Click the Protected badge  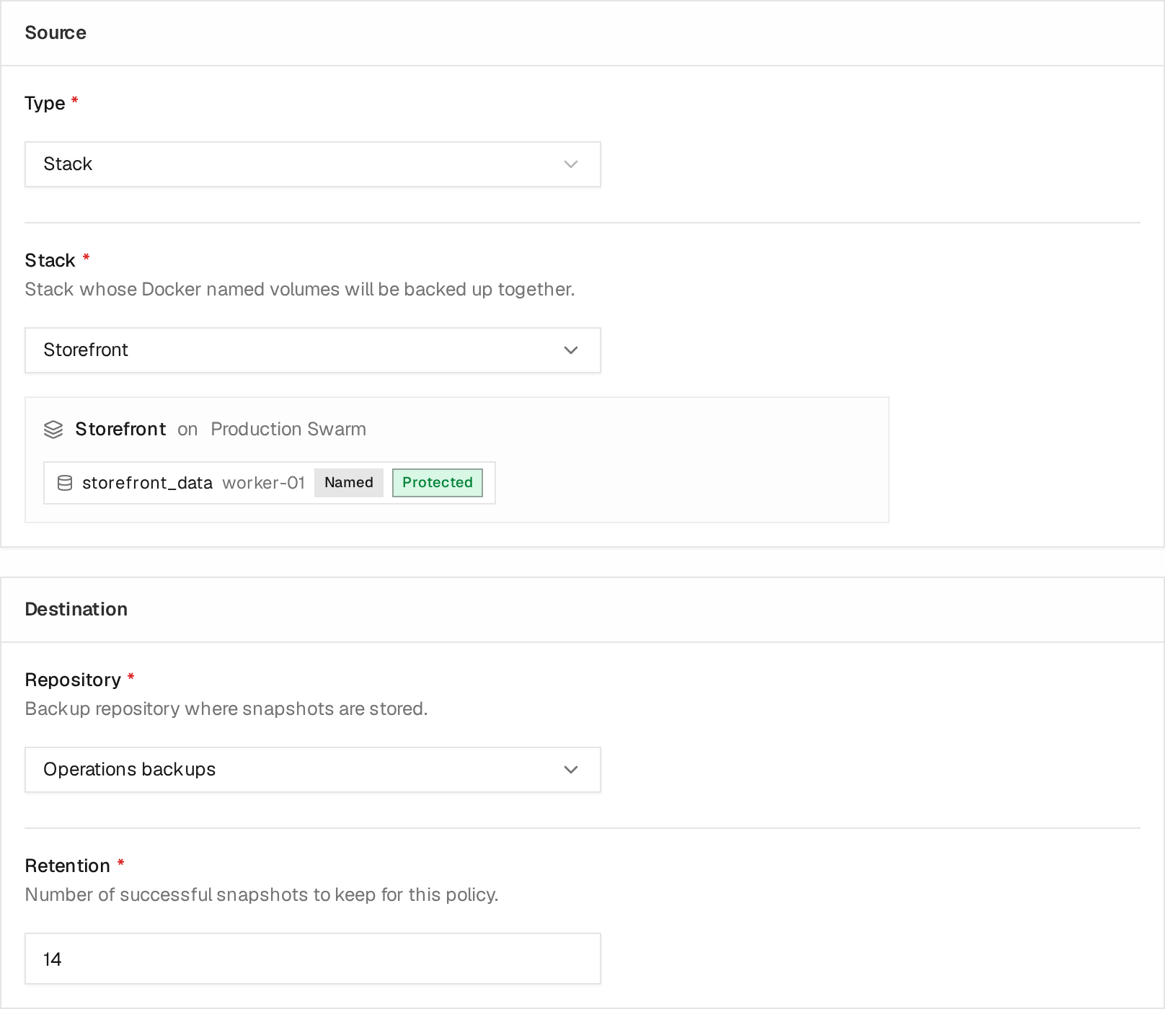(x=438, y=483)
